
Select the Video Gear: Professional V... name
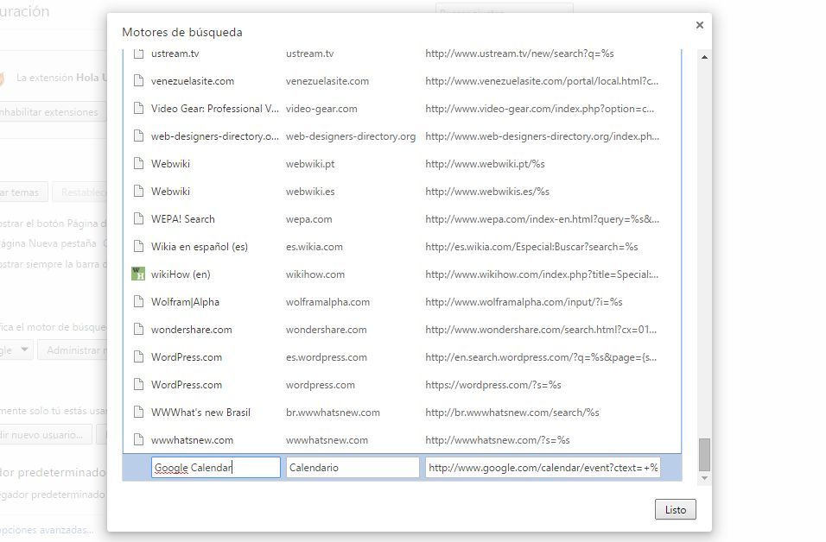coord(215,109)
